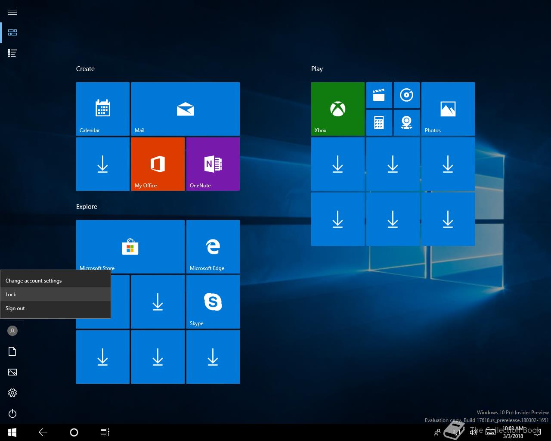Image resolution: width=551 pixels, height=441 pixels.
Task: Open the Camera webcam small tile
Action: [x=407, y=123]
